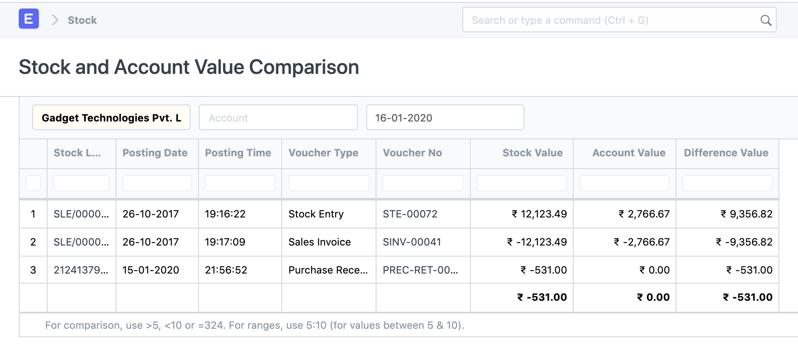Click the ERPNext home logo icon
Screen dimensions: 798x350
28,19
